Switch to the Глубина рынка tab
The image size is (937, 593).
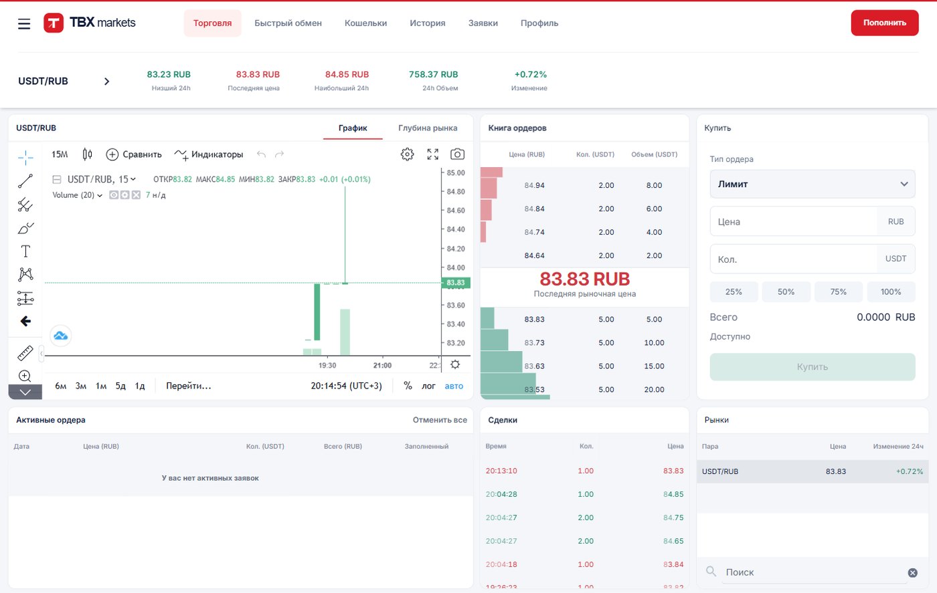point(428,128)
